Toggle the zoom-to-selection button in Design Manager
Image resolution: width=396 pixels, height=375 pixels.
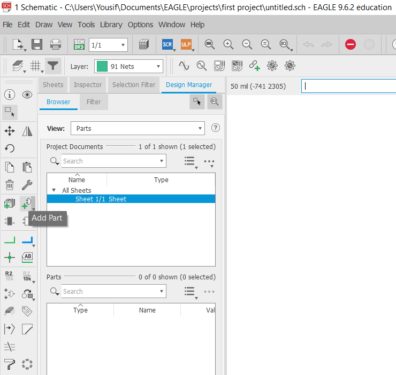[x=215, y=101]
